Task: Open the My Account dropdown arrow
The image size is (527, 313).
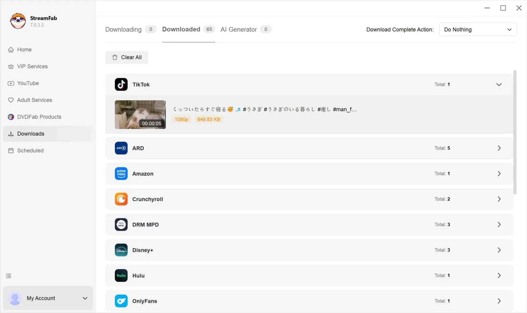Action: pyautogui.click(x=85, y=298)
